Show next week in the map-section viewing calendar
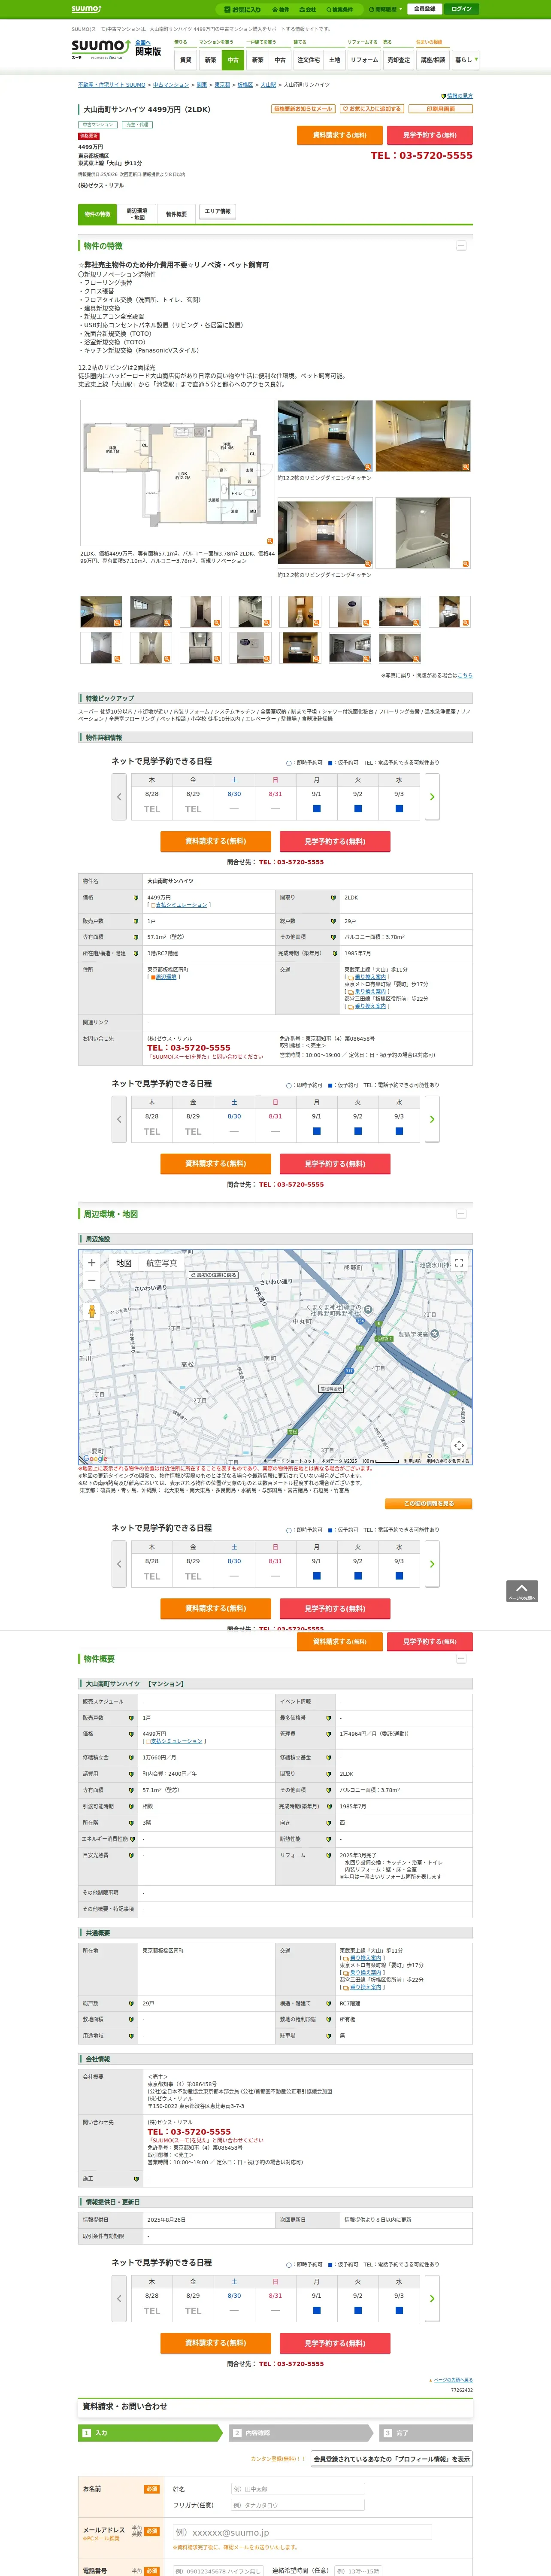 [432, 1563]
